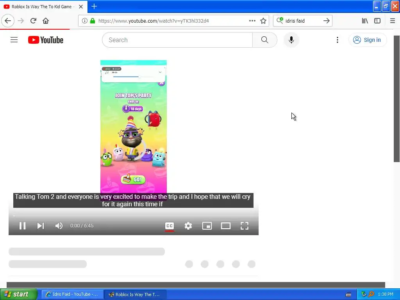This screenshot has width=400, height=300.
Task: Open the browser home page
Action: (x=46, y=21)
